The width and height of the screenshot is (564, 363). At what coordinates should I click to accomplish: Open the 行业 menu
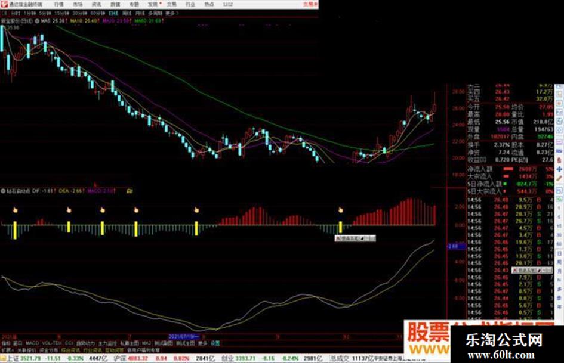[190, 4]
